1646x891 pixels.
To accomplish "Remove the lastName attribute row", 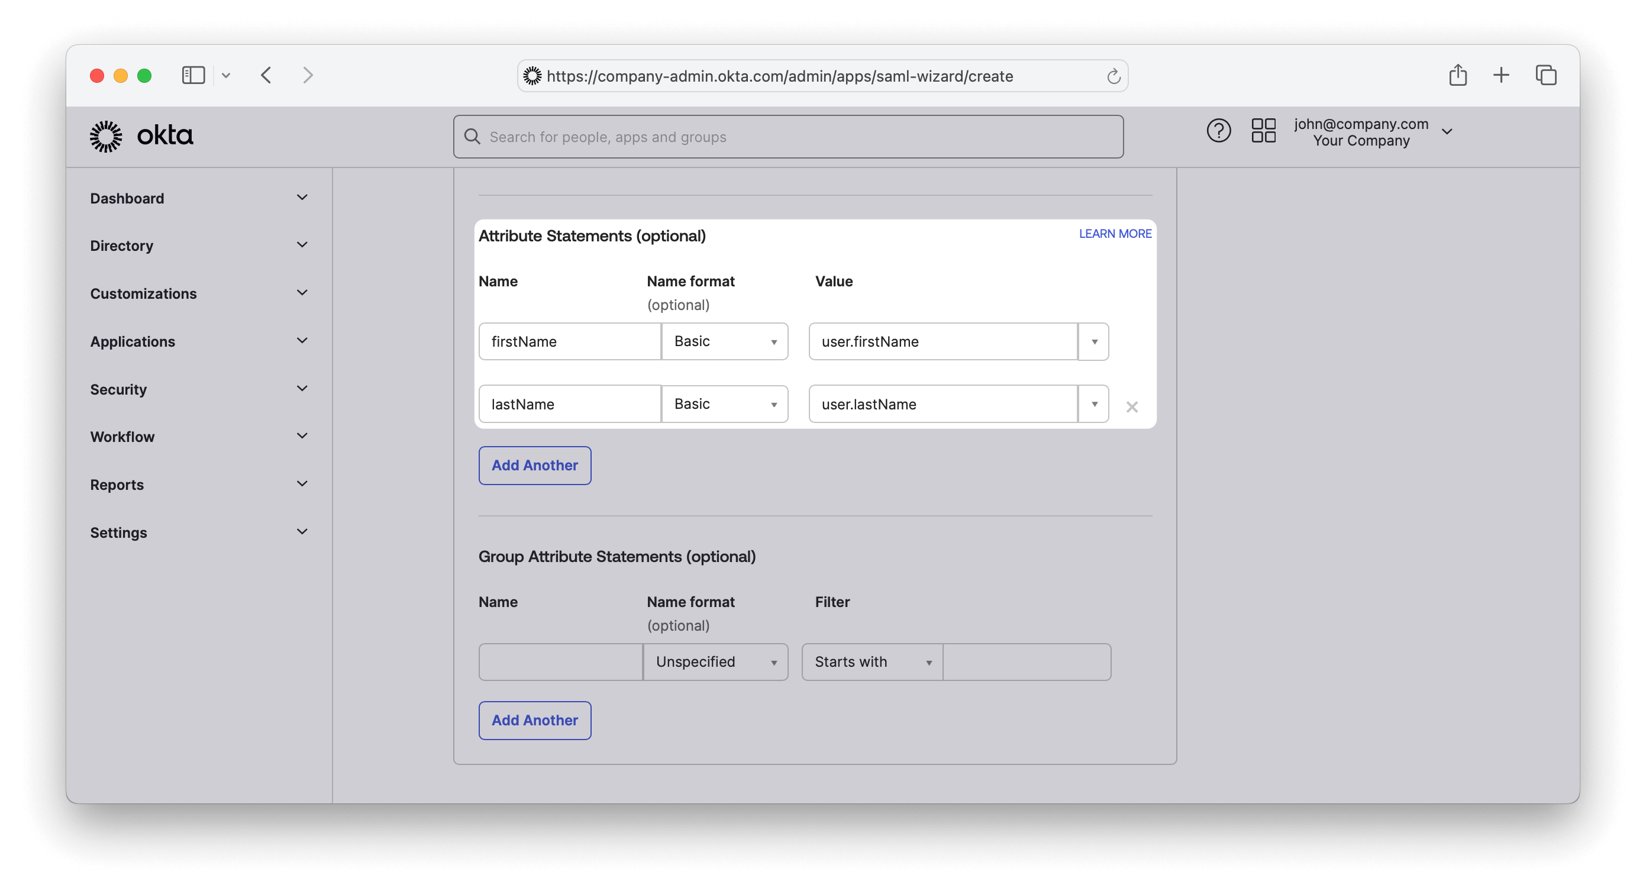I will (x=1132, y=406).
